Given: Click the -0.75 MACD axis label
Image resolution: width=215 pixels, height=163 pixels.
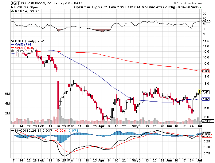Looking at the screenshot, I should click(206, 153).
